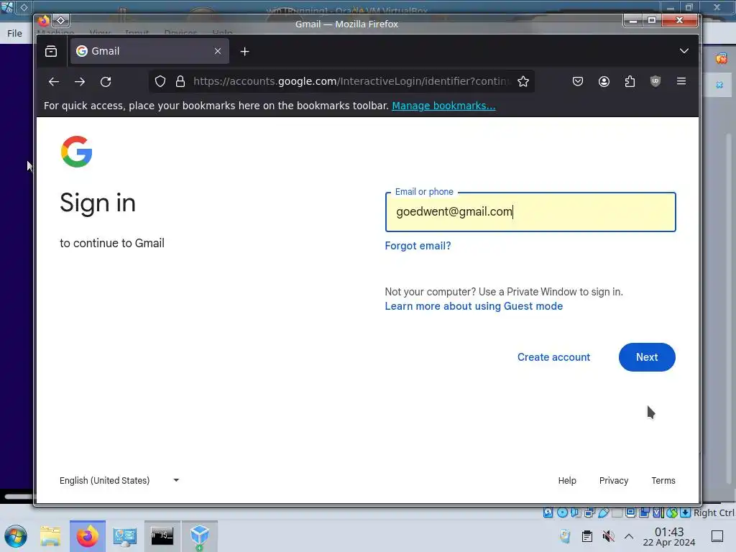Open the VirtualBox File menu
The image size is (736, 552).
[x=14, y=33]
